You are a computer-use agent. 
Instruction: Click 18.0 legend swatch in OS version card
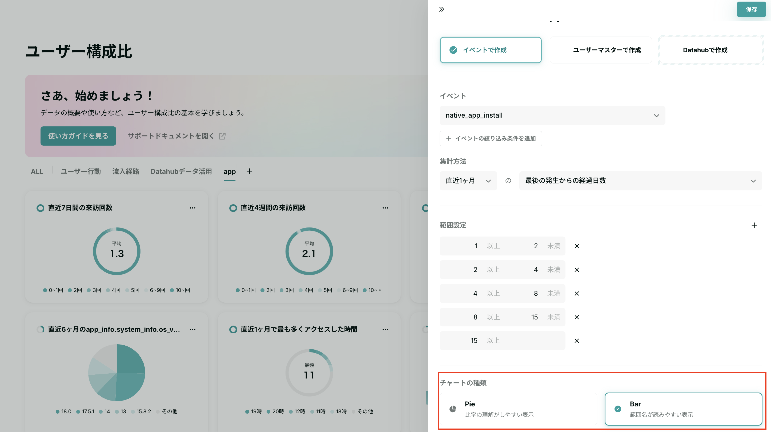click(58, 412)
